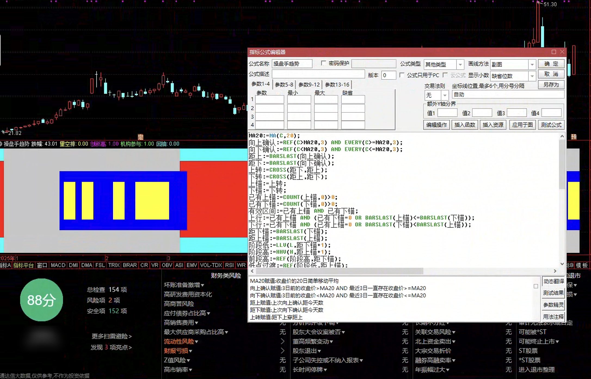Switch to the 参数5-8 tab
591x379 pixels.
(284, 85)
